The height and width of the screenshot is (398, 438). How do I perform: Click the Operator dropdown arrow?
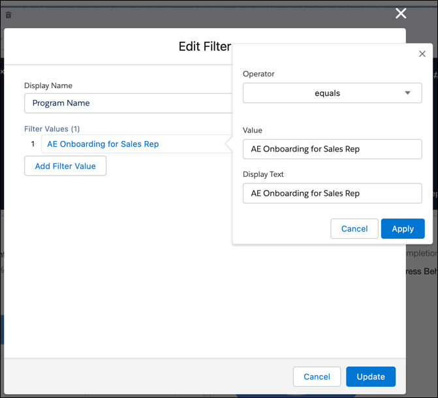pyautogui.click(x=407, y=93)
